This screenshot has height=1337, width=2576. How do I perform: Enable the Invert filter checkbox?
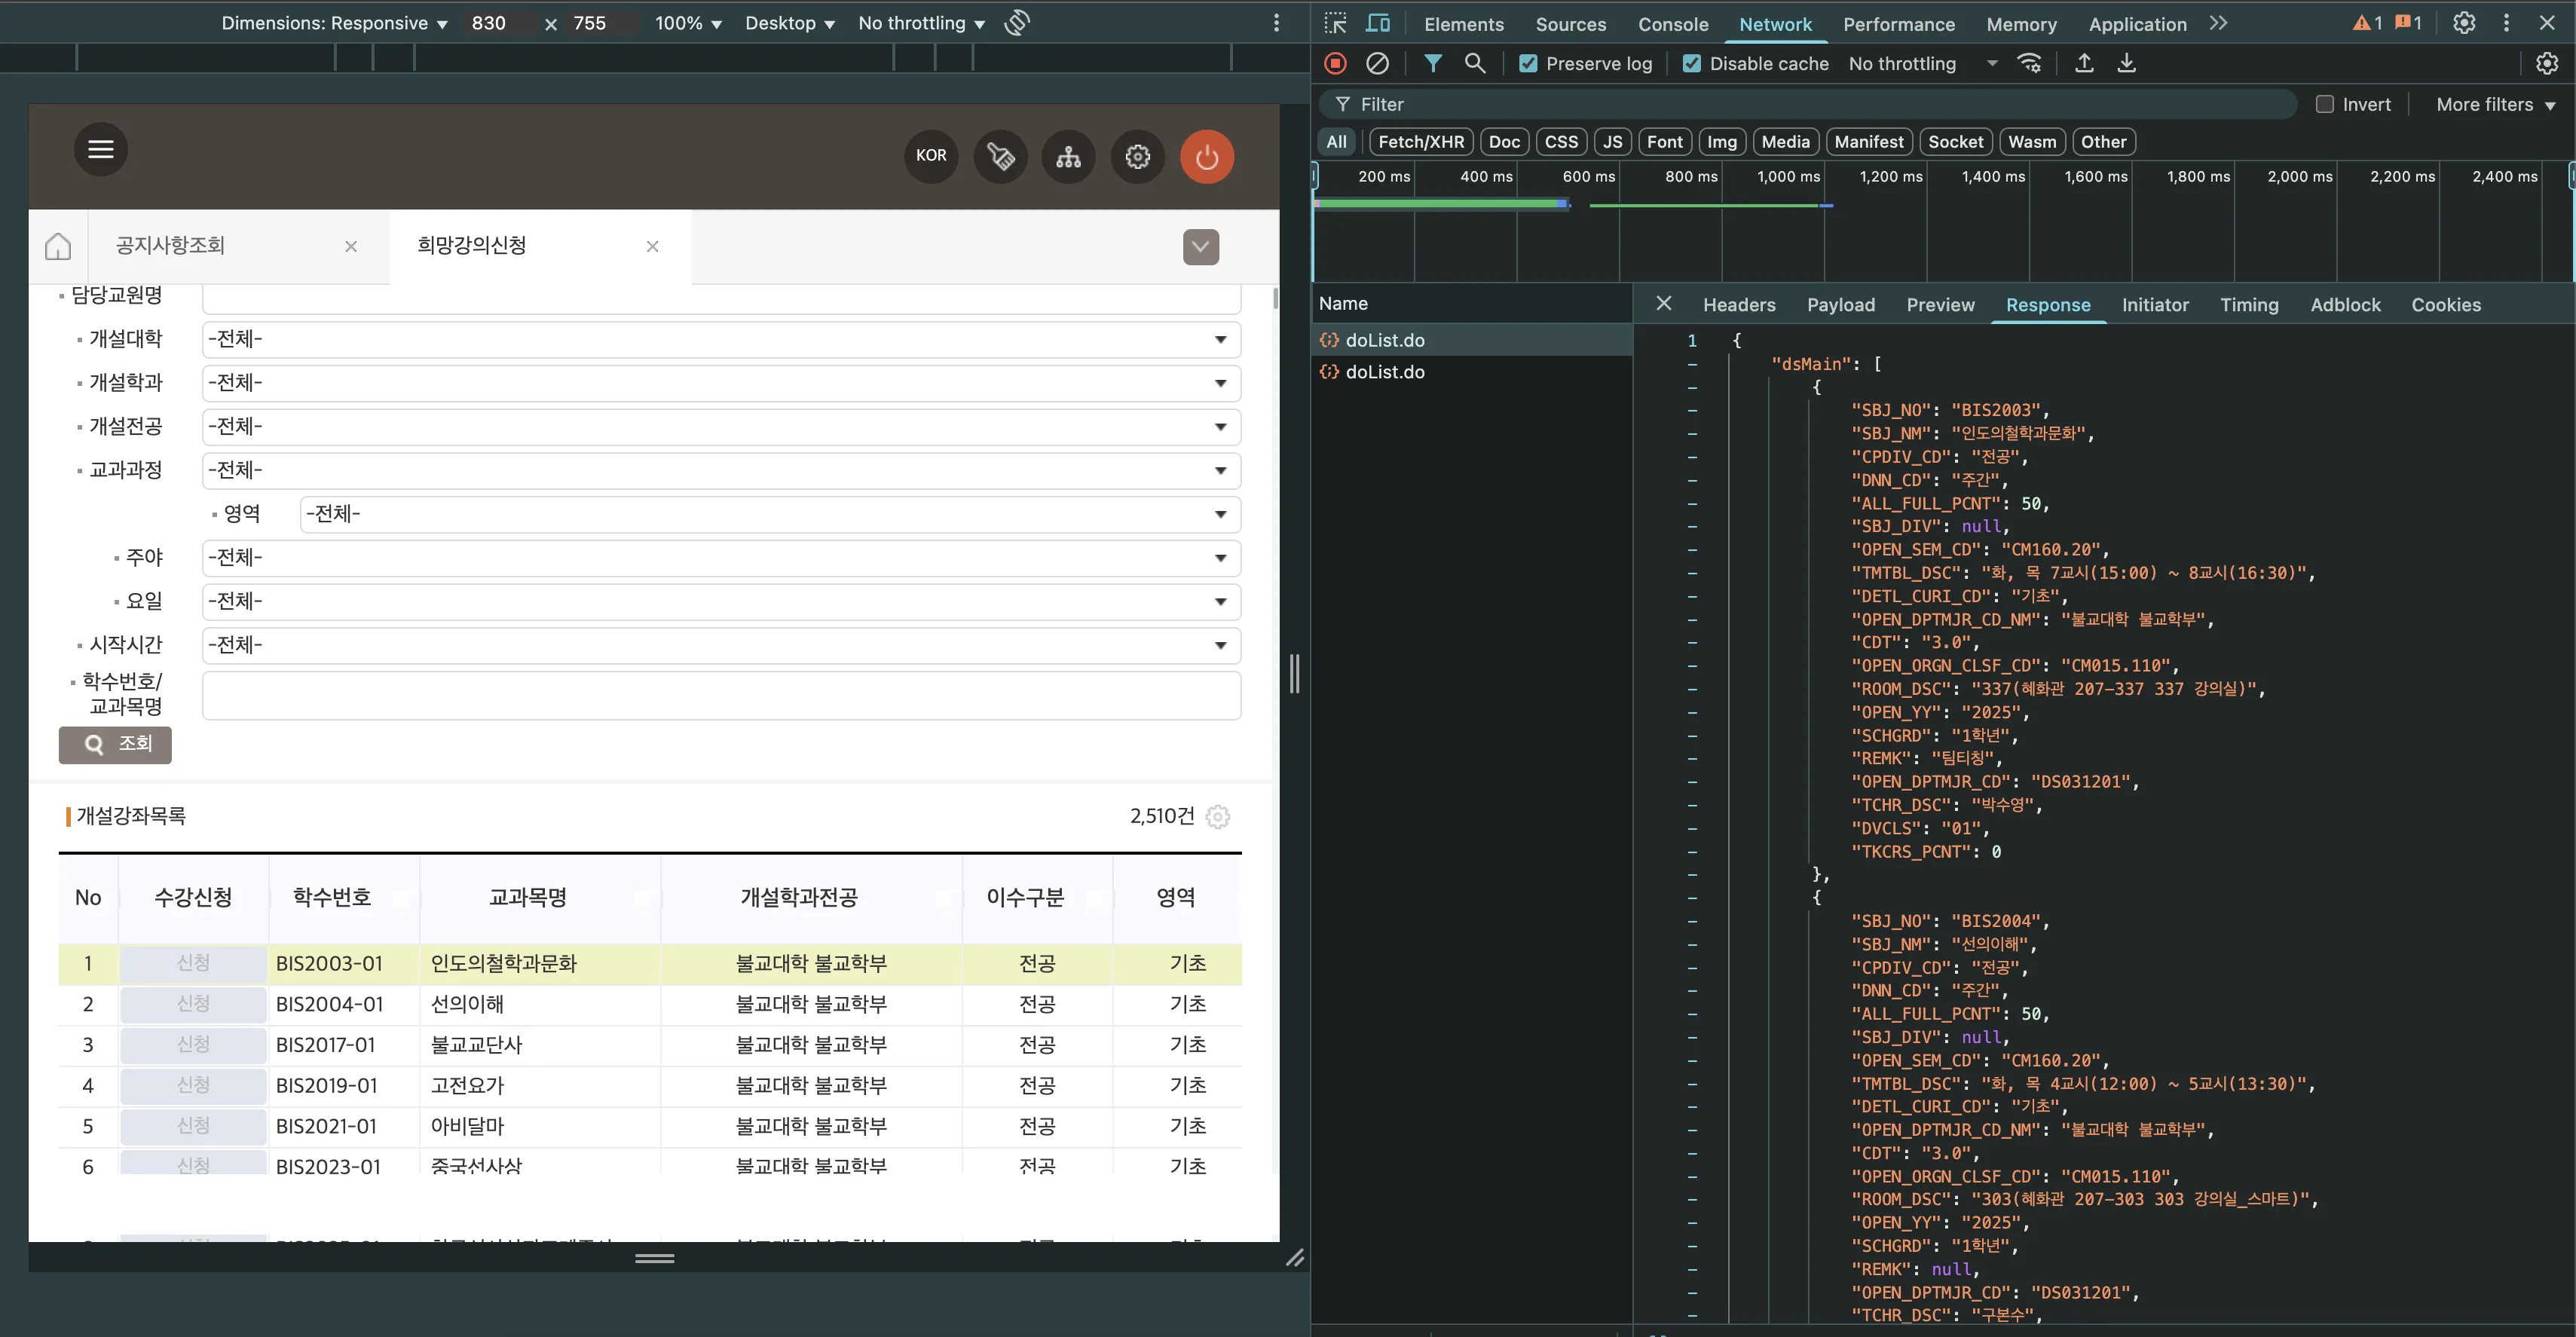2325,105
